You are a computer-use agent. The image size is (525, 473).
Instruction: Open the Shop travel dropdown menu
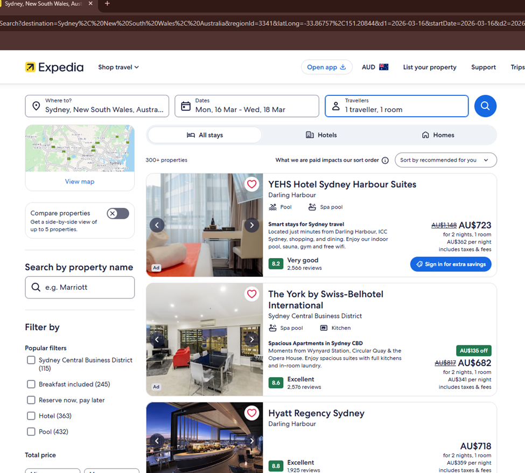(118, 67)
